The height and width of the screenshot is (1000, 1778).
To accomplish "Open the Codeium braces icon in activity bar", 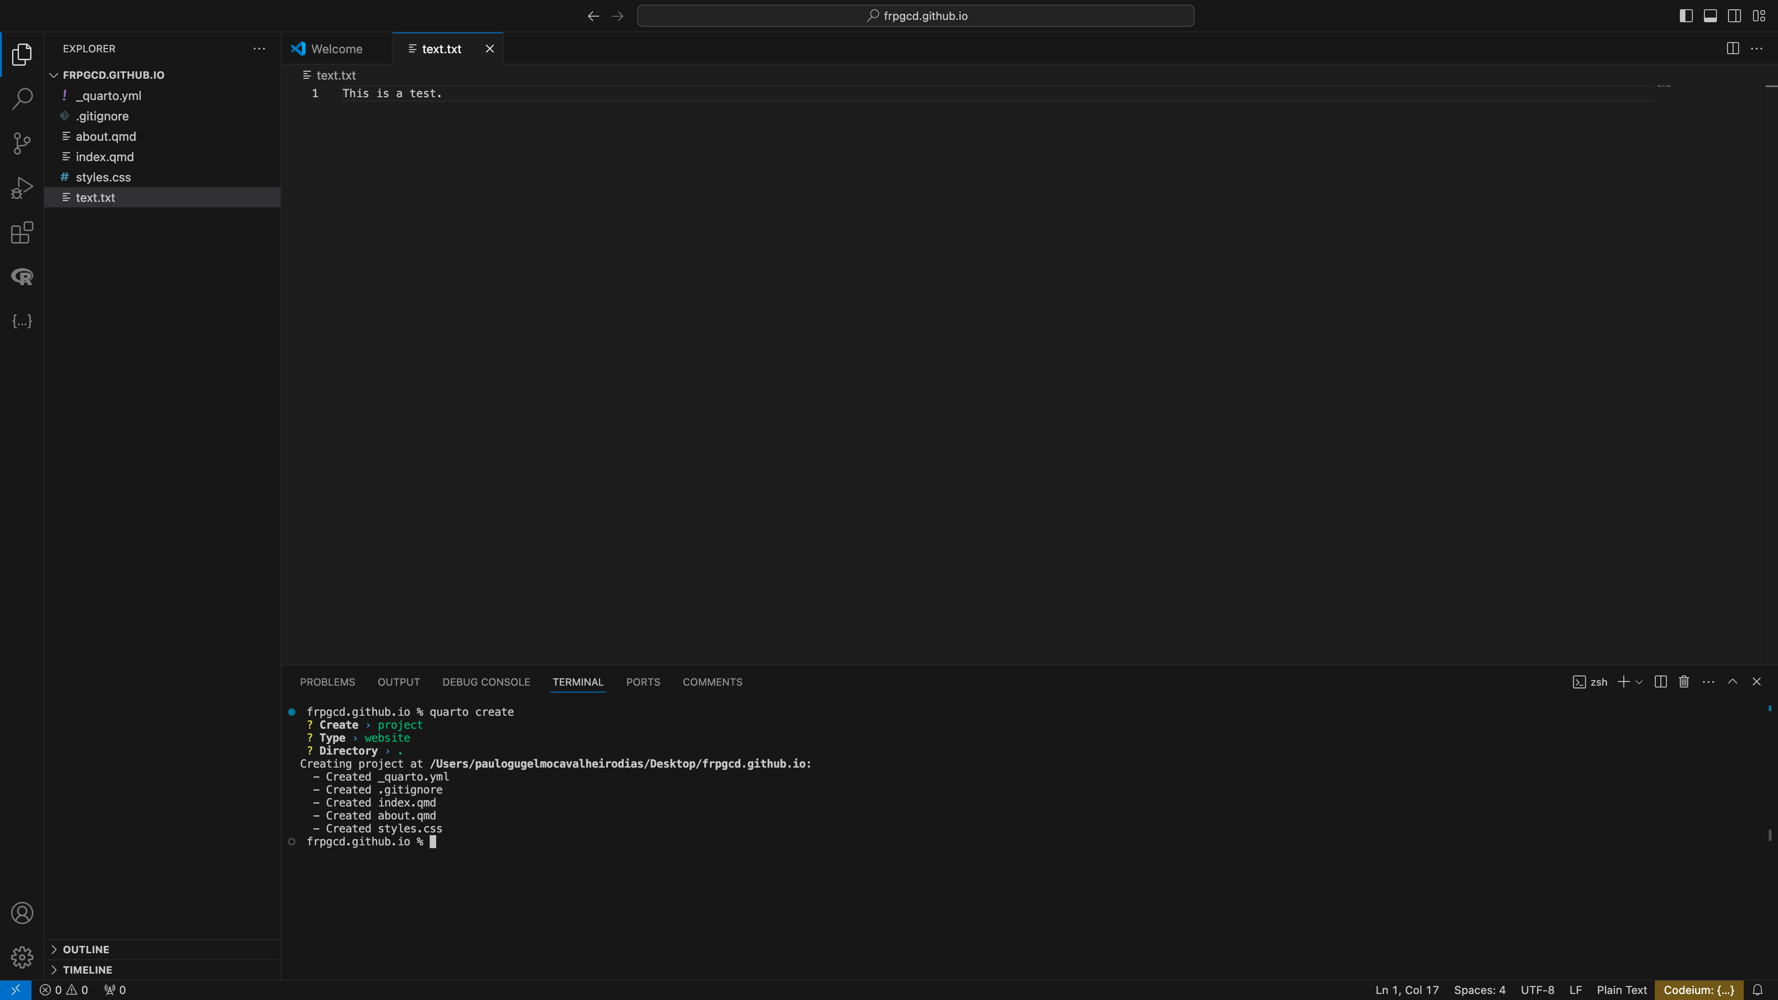I will [22, 322].
